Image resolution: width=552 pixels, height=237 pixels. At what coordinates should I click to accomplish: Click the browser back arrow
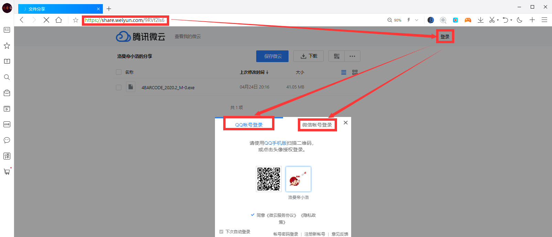[22, 20]
